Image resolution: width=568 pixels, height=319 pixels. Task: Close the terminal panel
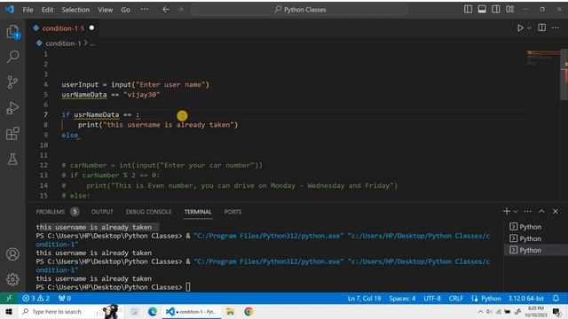[556, 211]
